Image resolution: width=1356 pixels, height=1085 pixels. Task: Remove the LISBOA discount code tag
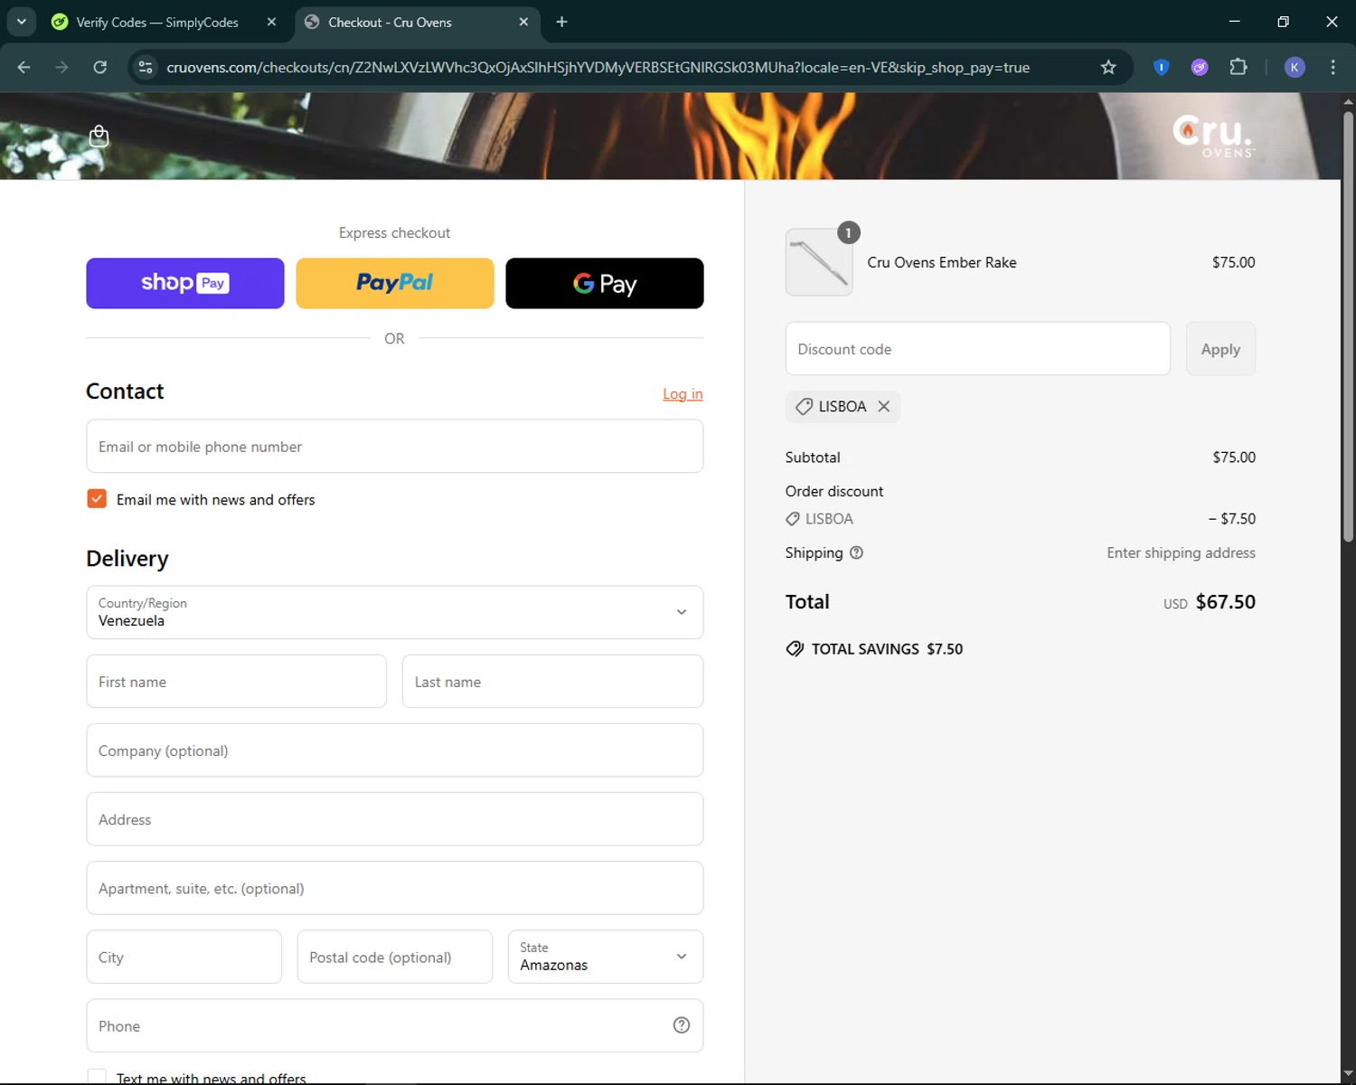(x=884, y=407)
